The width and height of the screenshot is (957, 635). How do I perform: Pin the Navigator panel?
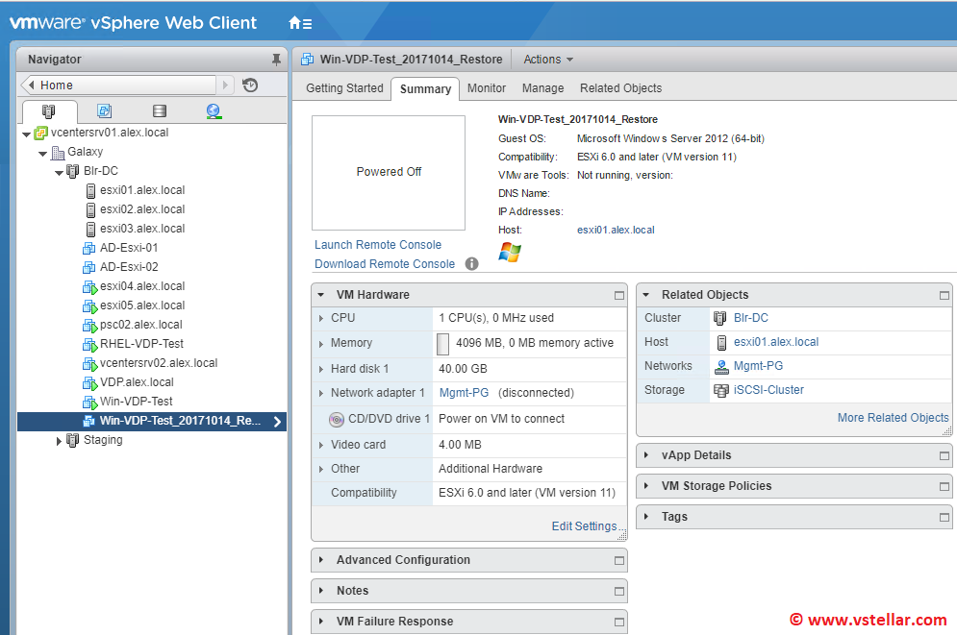coord(277,60)
